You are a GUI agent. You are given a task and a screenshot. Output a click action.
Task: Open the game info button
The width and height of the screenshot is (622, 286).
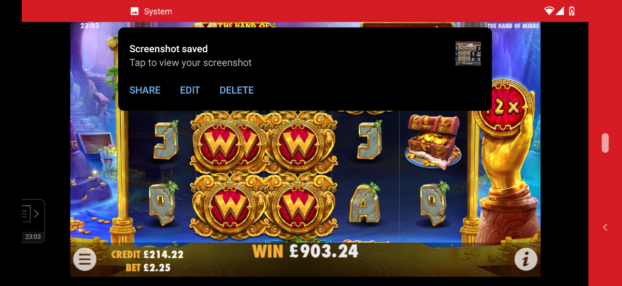point(526,260)
